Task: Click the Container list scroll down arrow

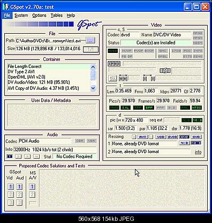Action: pyautogui.click(x=93, y=88)
